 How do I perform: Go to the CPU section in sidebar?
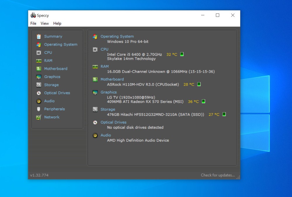(48, 53)
